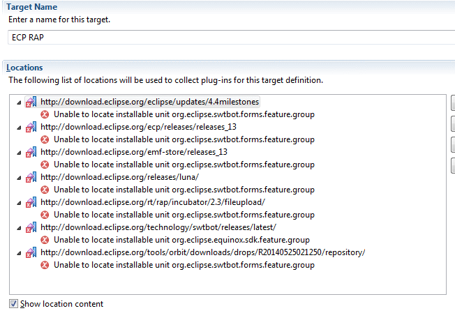
Task: Collapse the 4.4milestones location node
Action: [19, 102]
